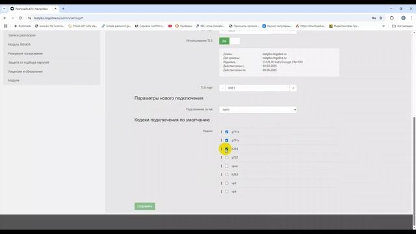Uncheck the g711a codec checkbox
Viewport: 416px width, 234px height.
tap(227, 132)
